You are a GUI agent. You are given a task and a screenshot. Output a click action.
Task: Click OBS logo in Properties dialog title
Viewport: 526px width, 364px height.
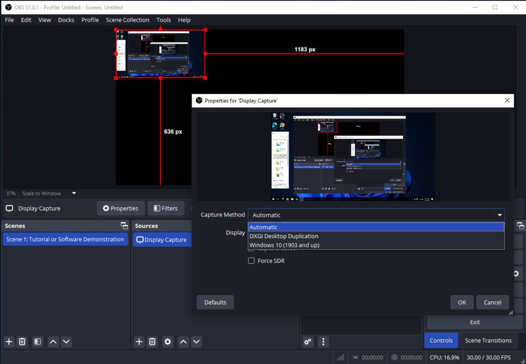coord(199,100)
